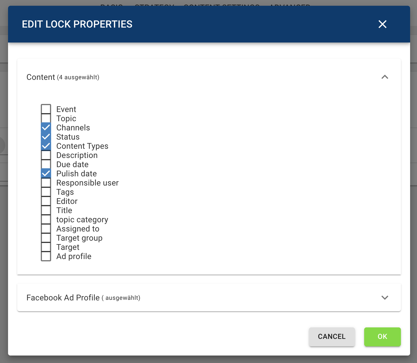Enable the Event checkbox
This screenshot has width=417, height=363.
[x=46, y=109]
